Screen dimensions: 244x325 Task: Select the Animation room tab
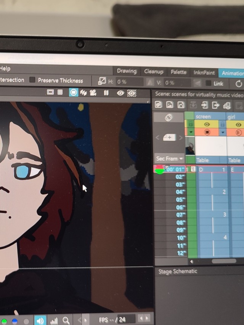[x=232, y=73]
